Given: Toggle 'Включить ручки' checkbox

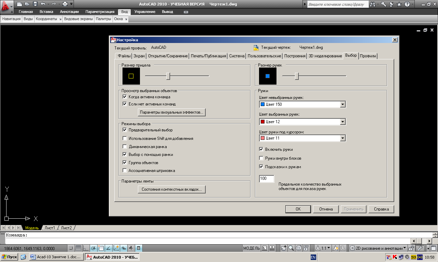Looking at the screenshot, I should tap(261, 149).
